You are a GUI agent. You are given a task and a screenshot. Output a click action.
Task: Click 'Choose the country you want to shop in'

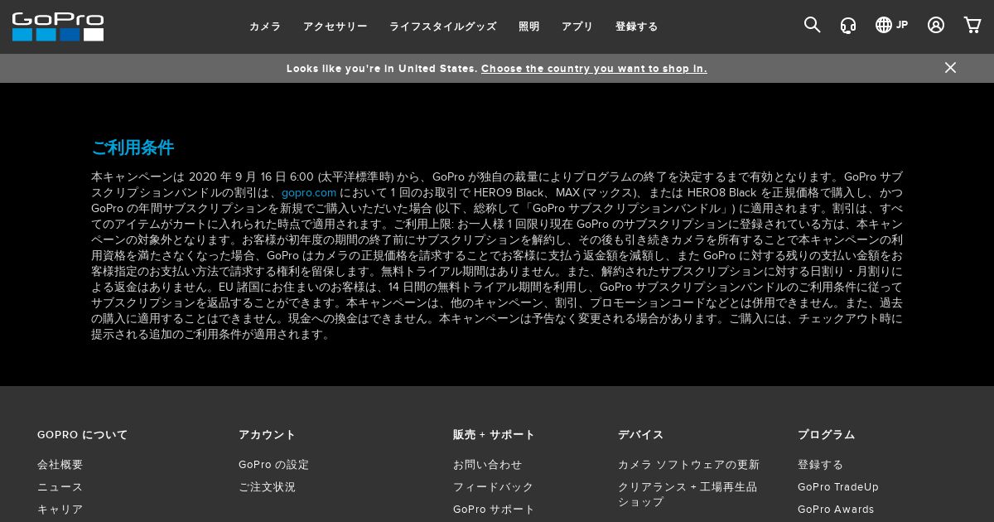594,69
